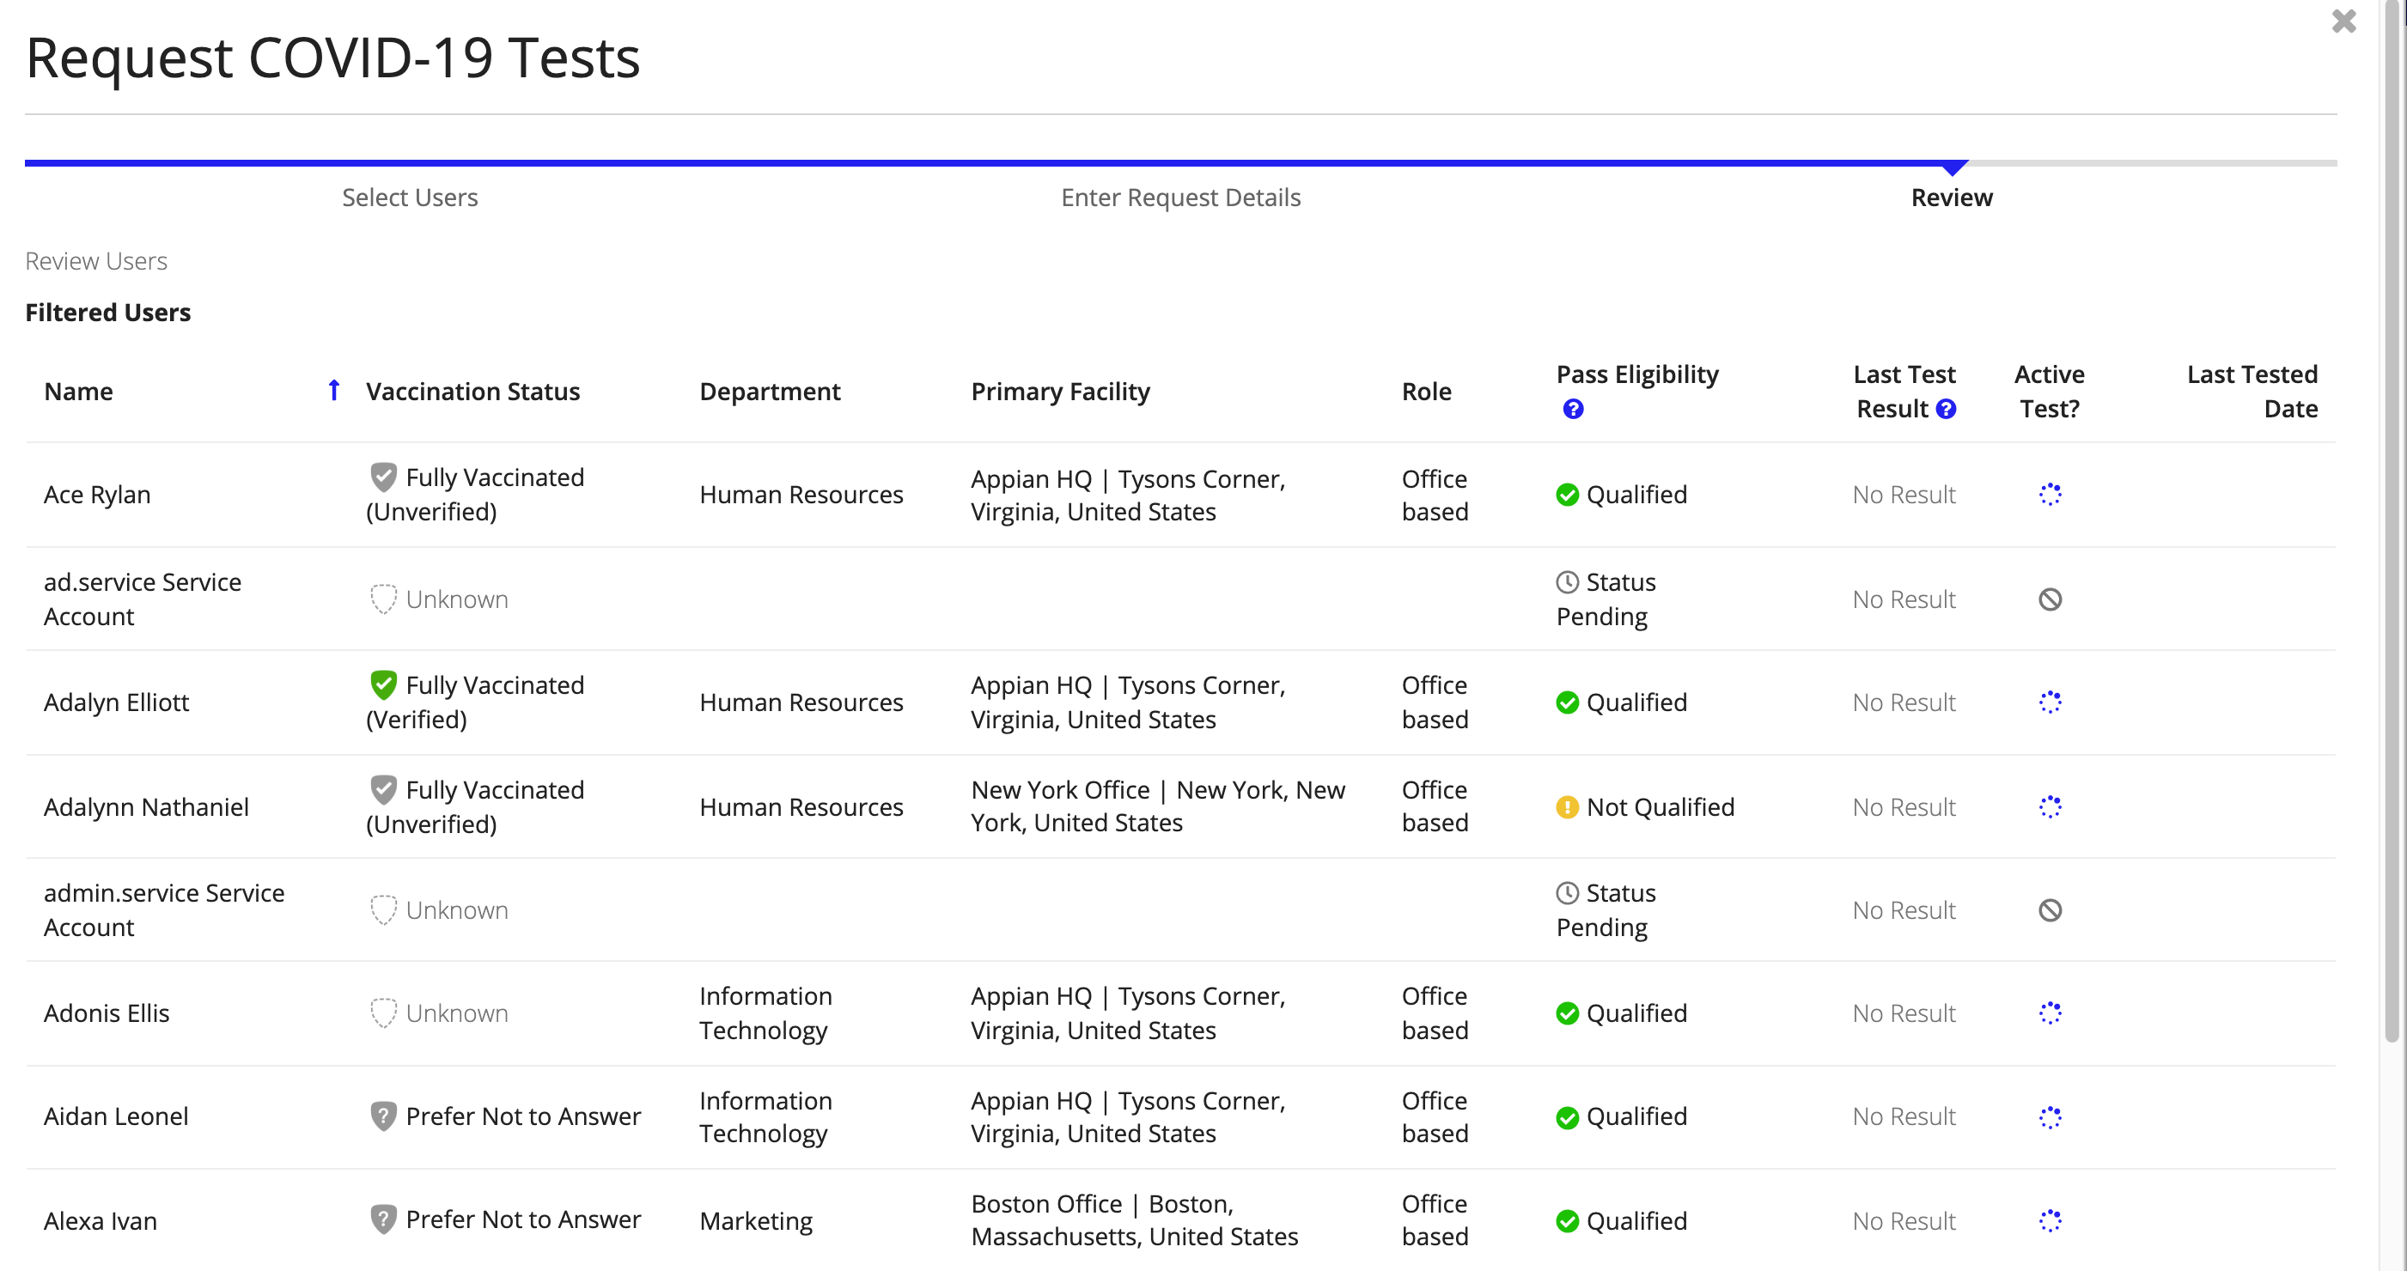This screenshot has width=2407, height=1271.
Task: Sort by Last Test Result column header
Action: pyautogui.click(x=1904, y=392)
